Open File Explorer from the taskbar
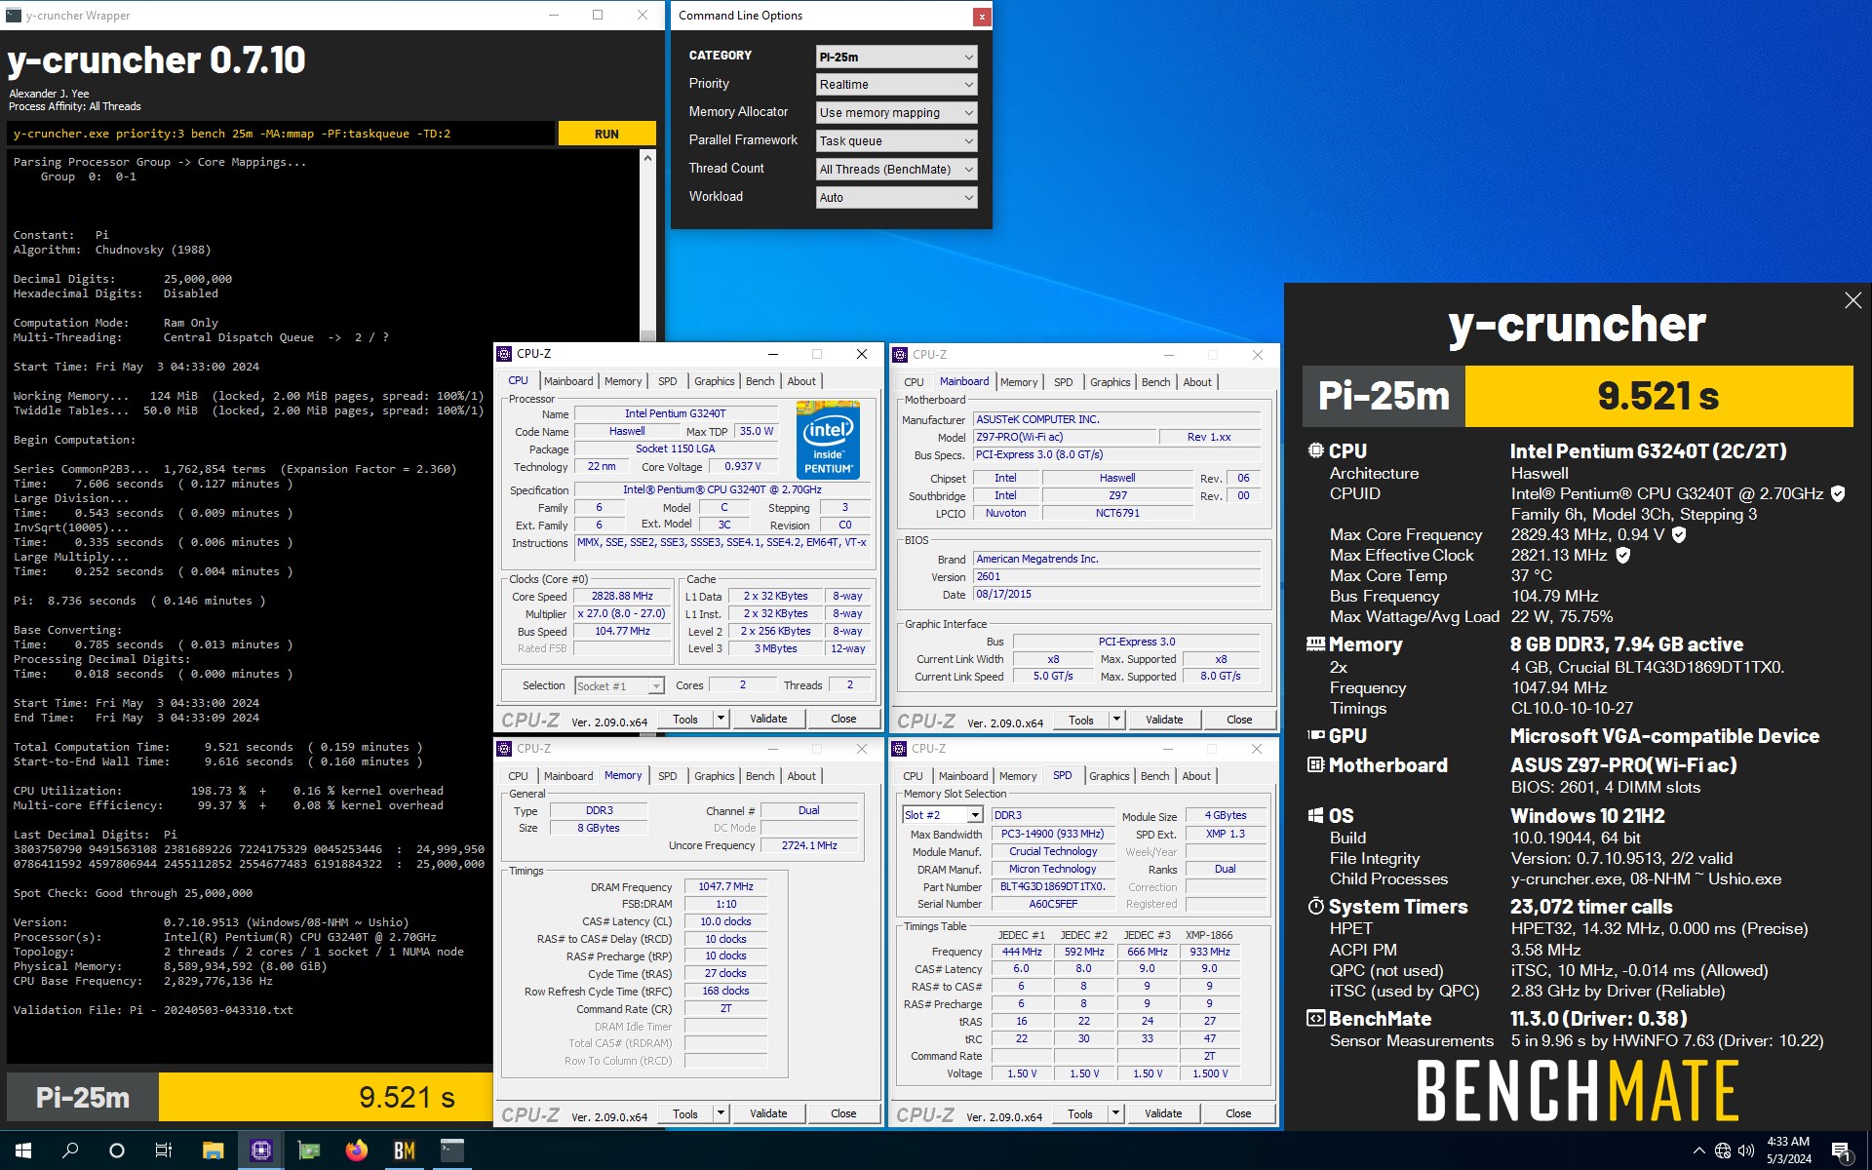Image resolution: width=1872 pixels, height=1170 pixels. tap(213, 1150)
